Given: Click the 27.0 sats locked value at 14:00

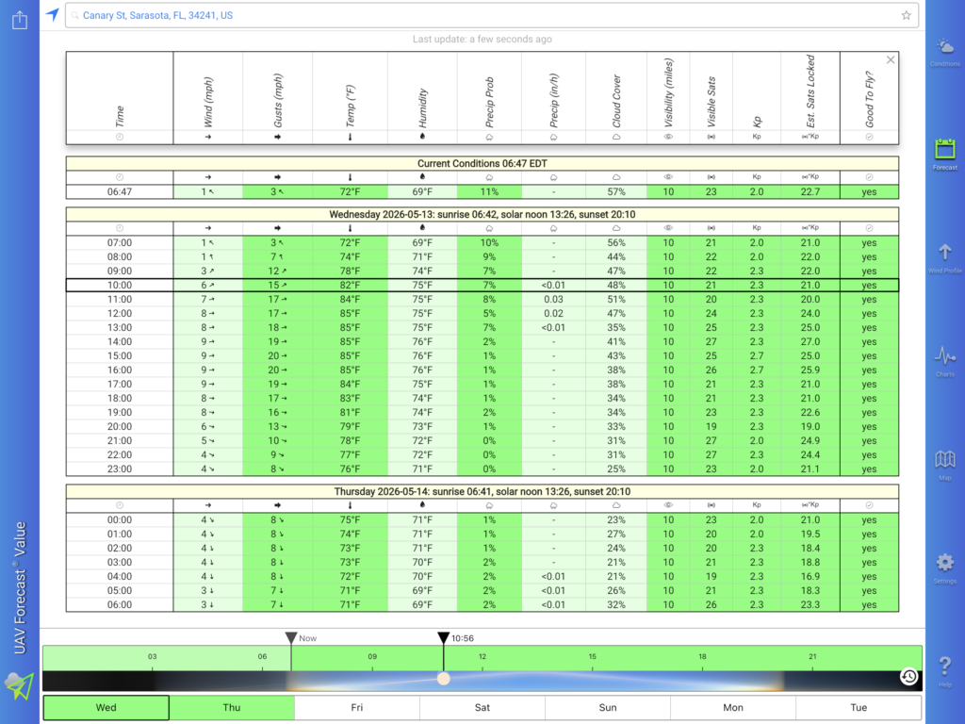Looking at the screenshot, I should coord(810,341).
